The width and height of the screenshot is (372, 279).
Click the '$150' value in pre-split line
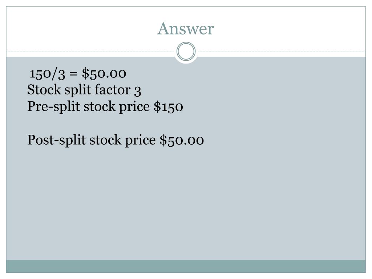169,106
